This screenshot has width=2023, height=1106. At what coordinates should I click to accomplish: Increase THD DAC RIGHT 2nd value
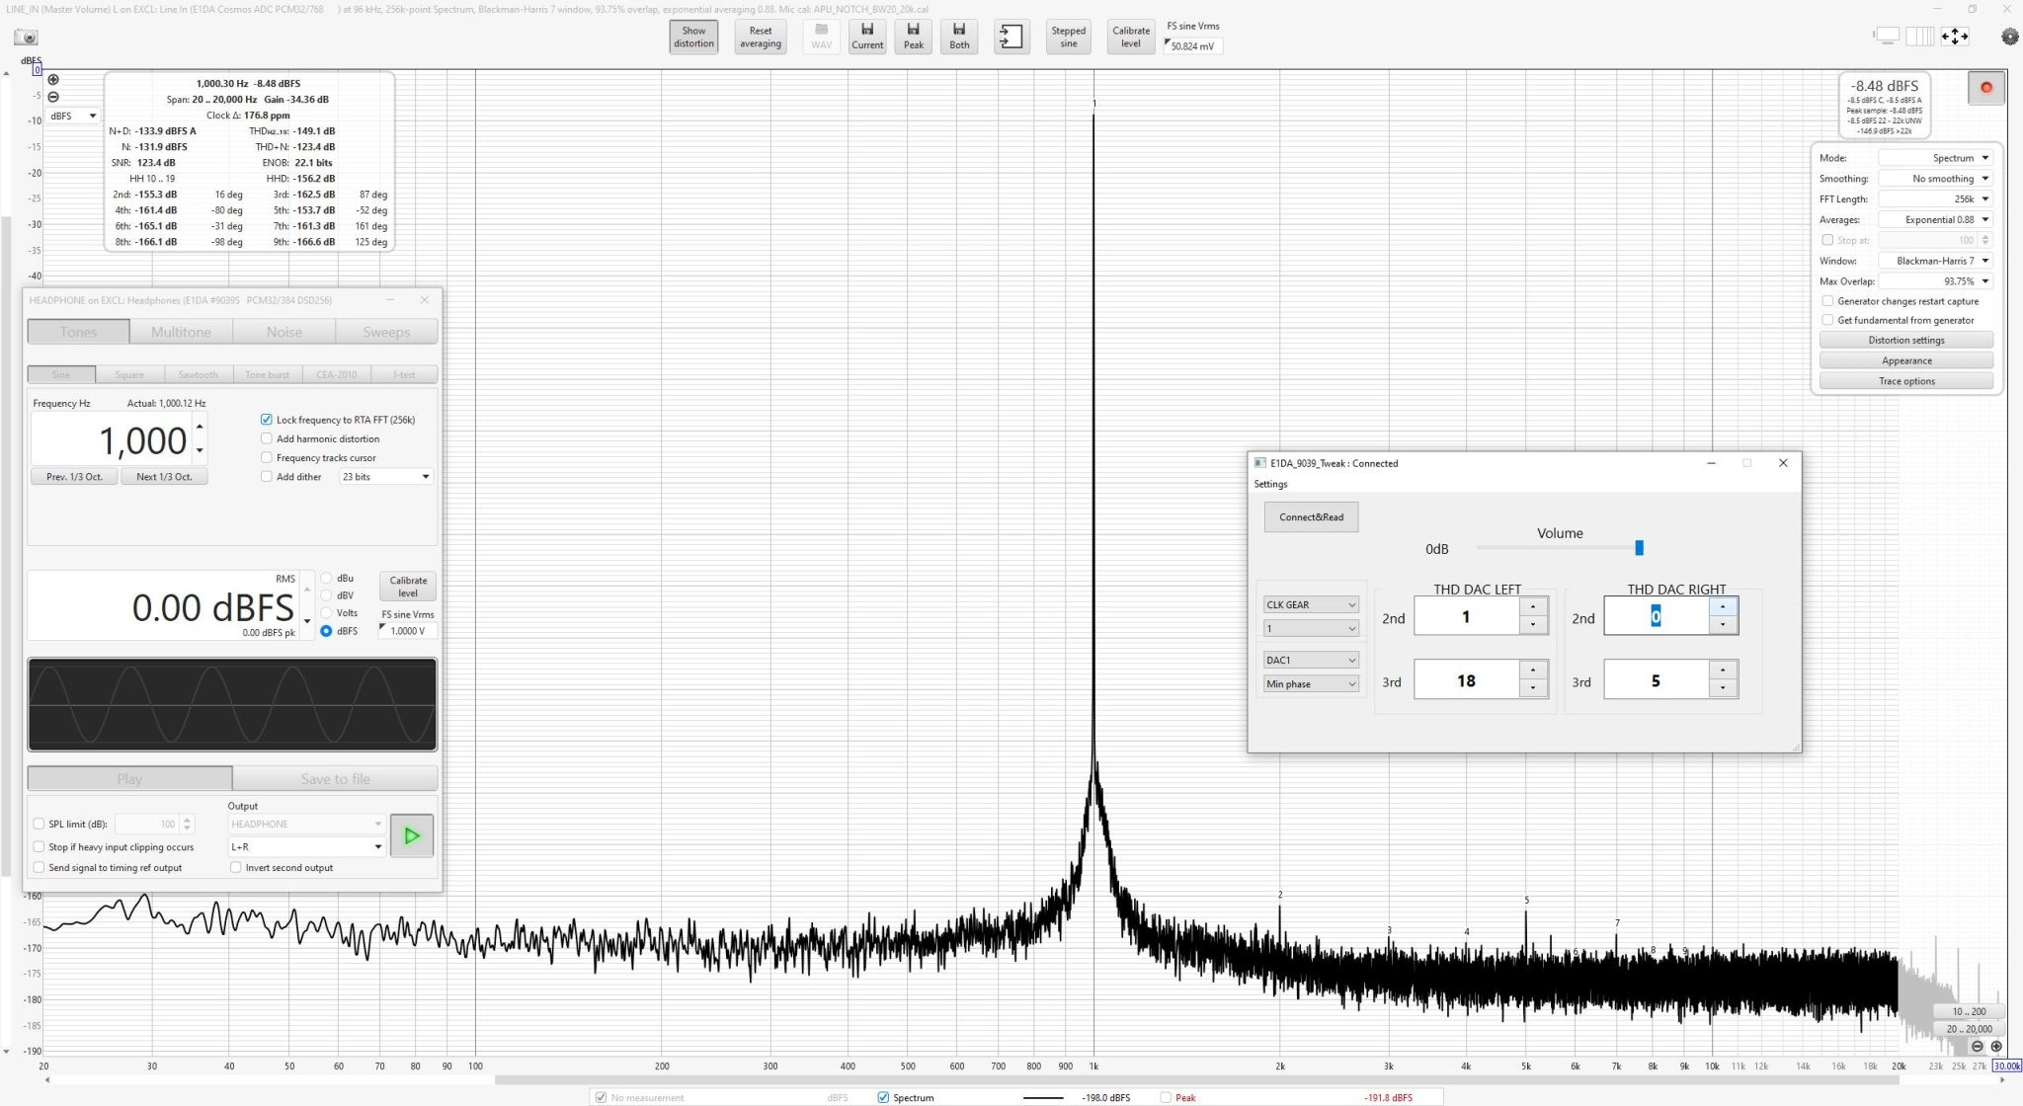[1723, 606]
